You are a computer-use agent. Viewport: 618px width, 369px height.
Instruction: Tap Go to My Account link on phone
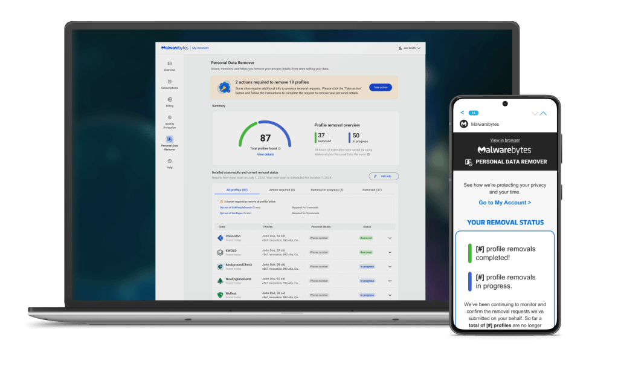click(x=504, y=203)
